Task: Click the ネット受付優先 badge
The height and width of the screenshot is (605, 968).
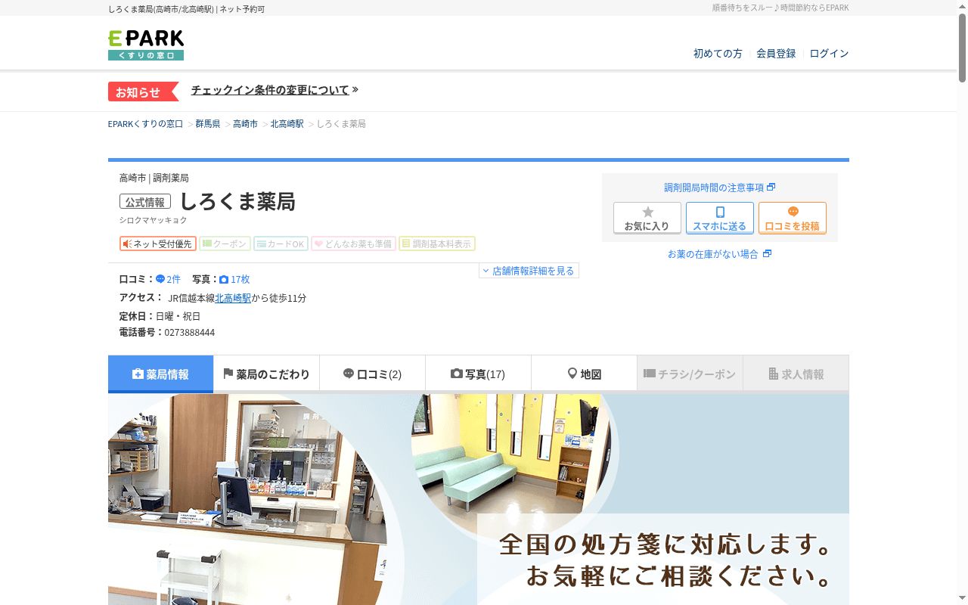Action: pos(158,244)
